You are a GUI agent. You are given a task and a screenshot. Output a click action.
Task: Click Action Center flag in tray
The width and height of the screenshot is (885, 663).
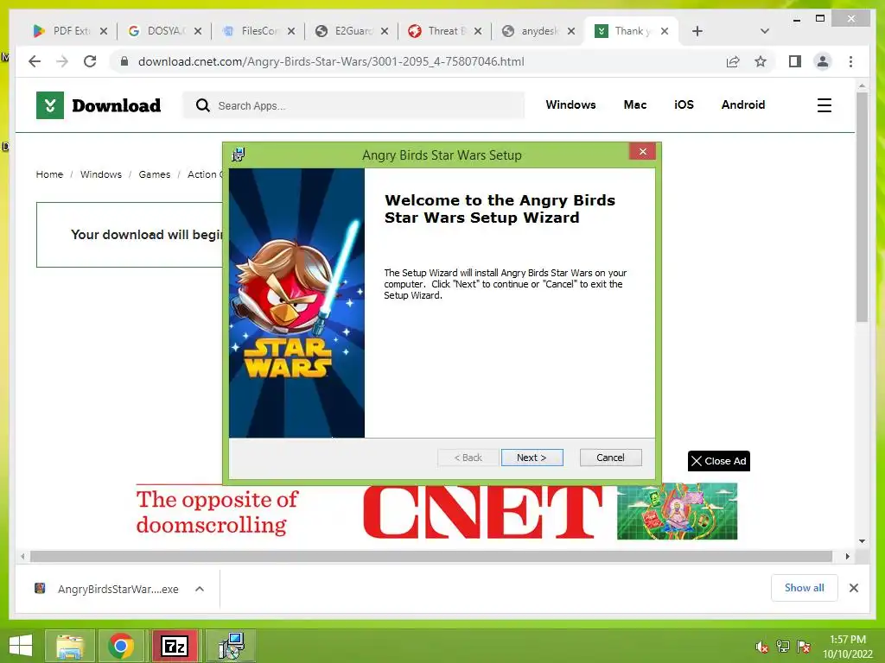[804, 647]
